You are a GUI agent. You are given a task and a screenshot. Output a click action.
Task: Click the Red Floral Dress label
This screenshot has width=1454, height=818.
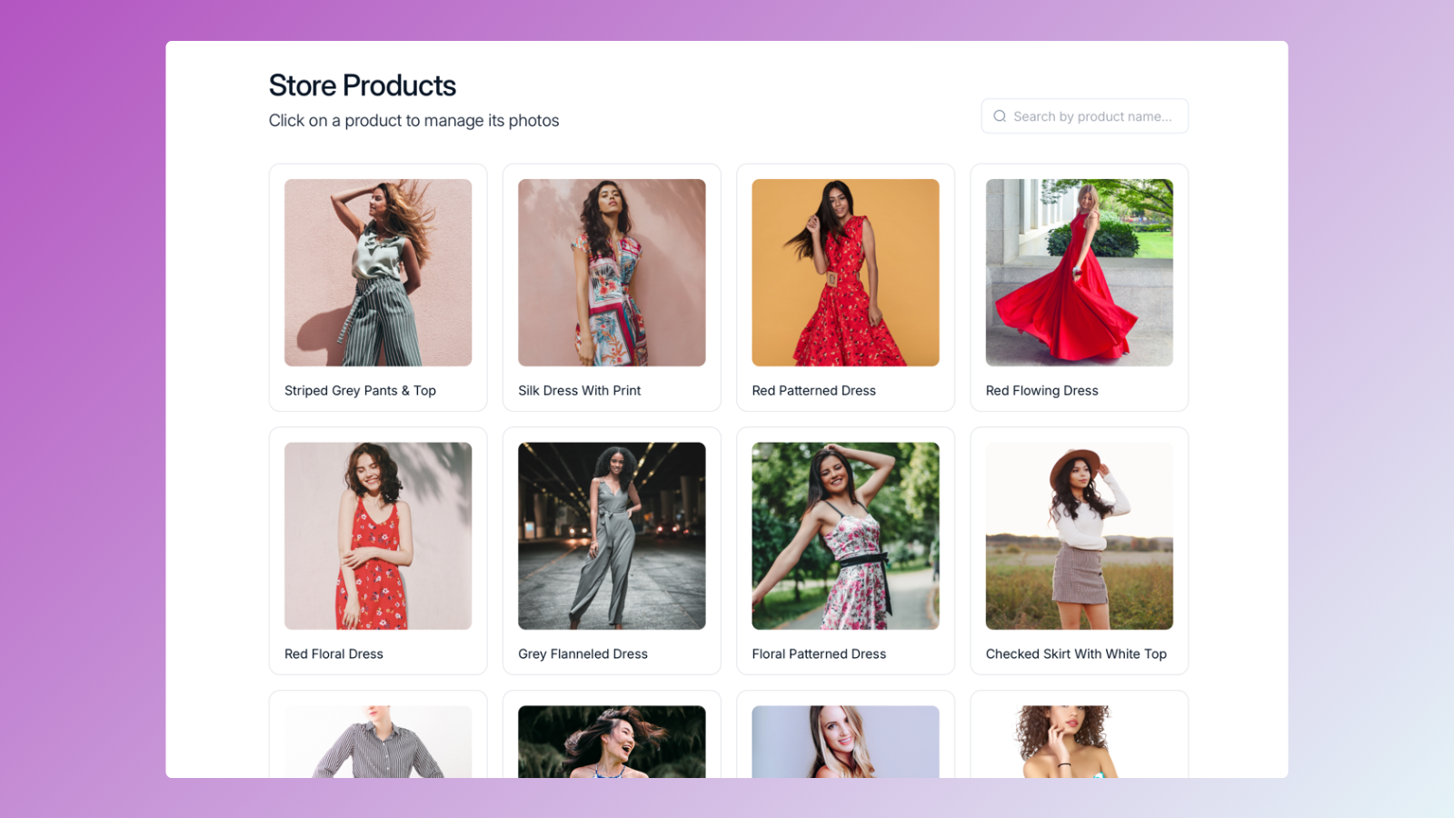tap(334, 653)
